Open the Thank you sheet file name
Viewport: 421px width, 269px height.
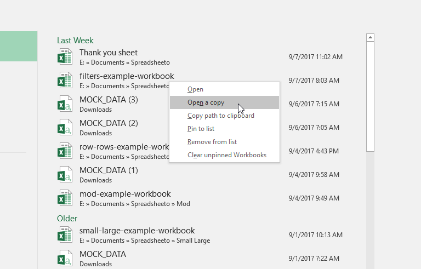109,53
